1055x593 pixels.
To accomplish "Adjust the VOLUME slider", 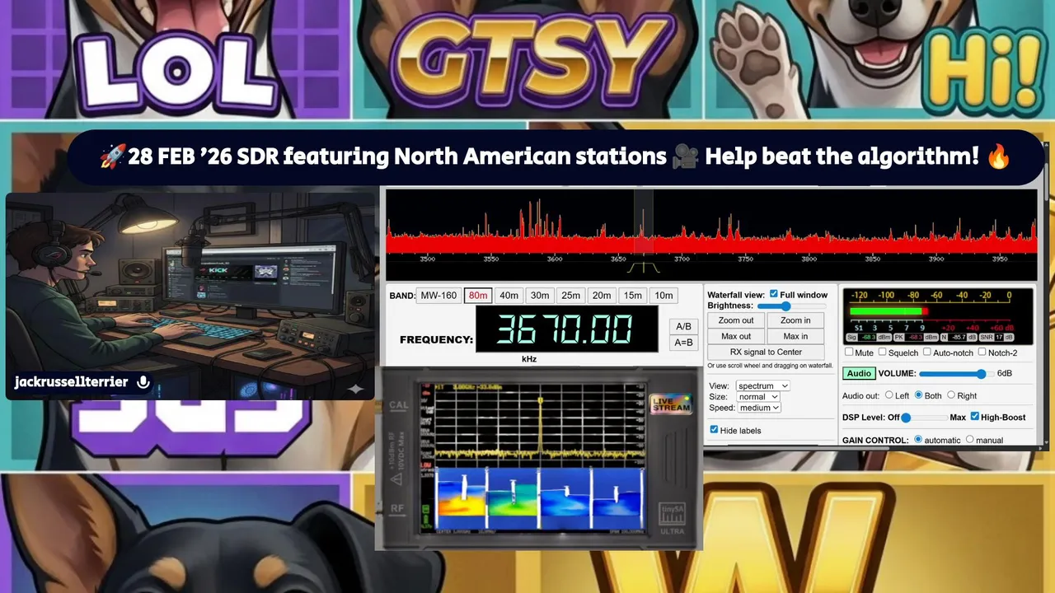I will (956, 374).
